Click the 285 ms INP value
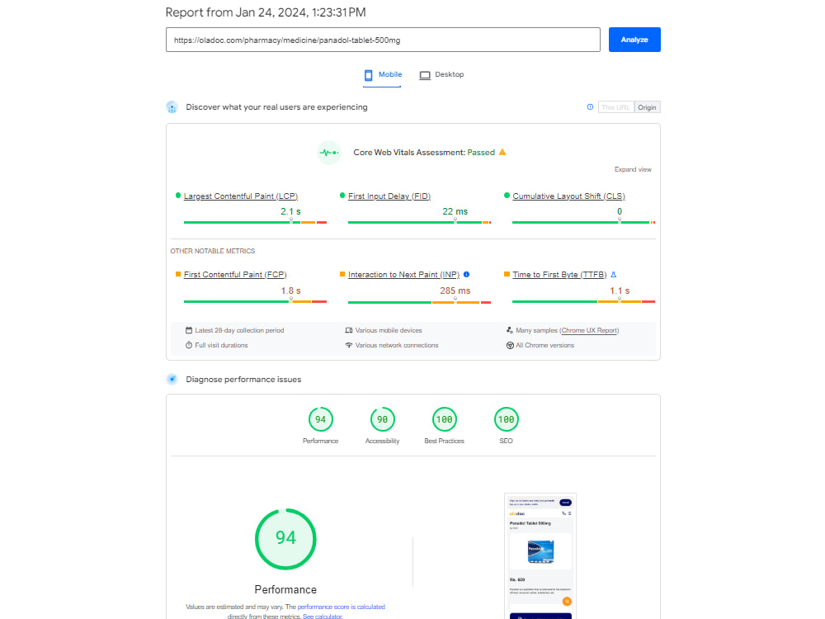This screenshot has height=619, width=825. 455,291
